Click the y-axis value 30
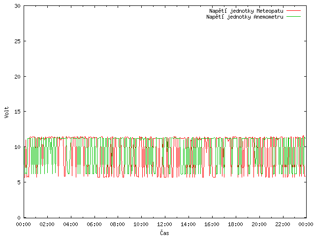The height and width of the screenshot is (236, 315). (18, 6)
